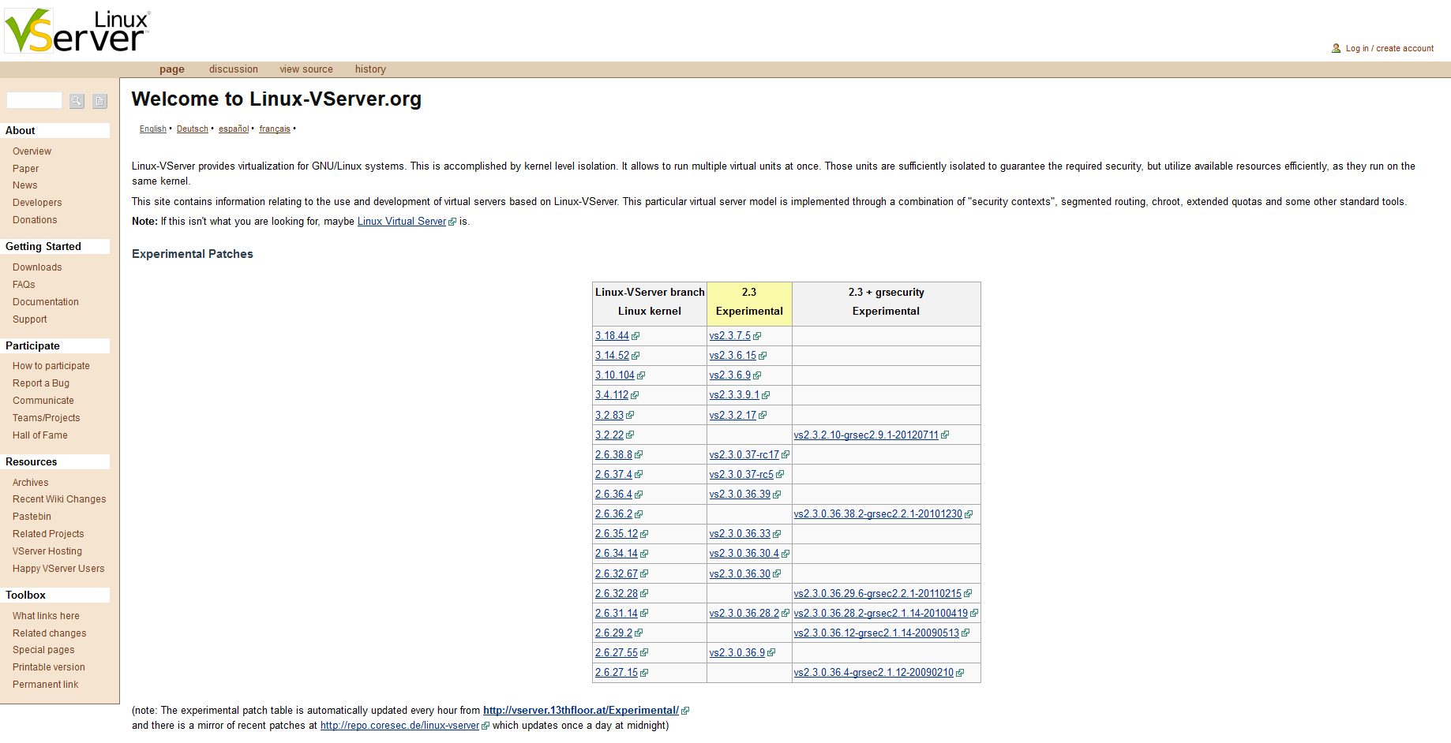Click external-link icon after Linux Virtual Server

(452, 222)
